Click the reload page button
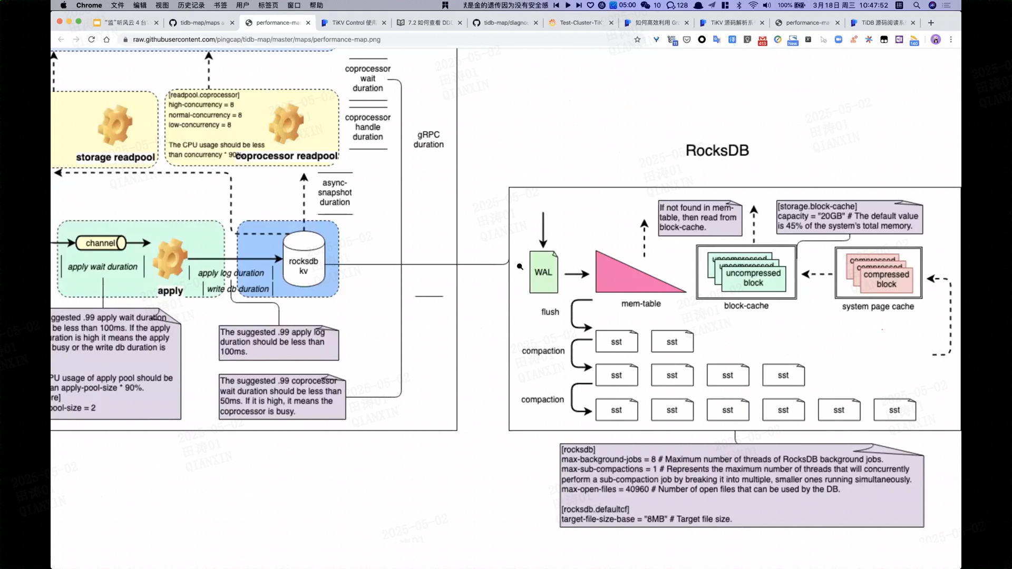 point(91,40)
